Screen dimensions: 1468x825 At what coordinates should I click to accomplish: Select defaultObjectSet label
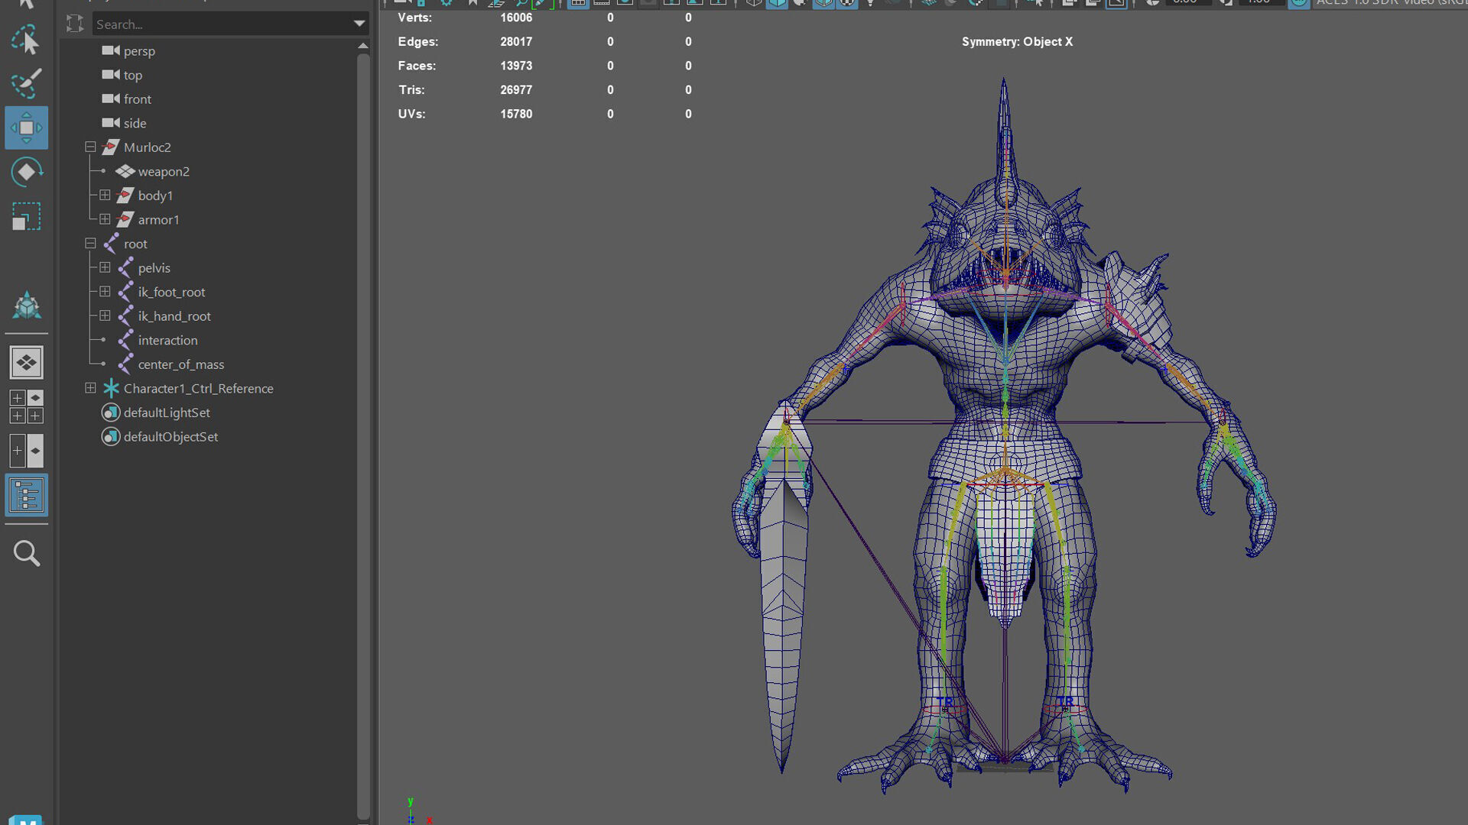171,437
